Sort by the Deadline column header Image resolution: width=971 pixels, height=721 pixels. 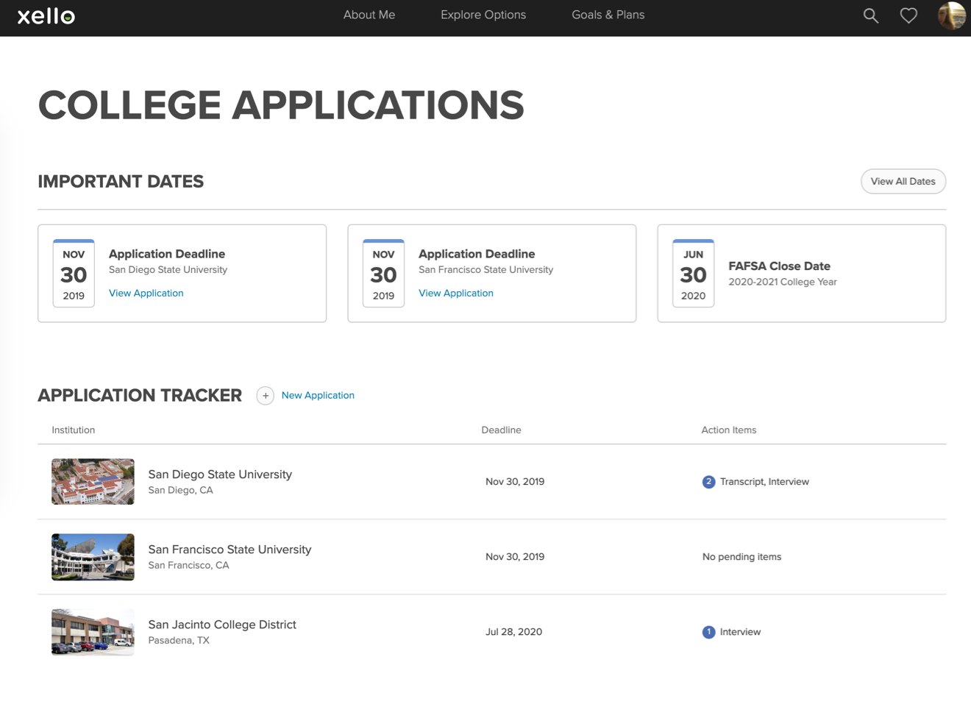tap(501, 430)
